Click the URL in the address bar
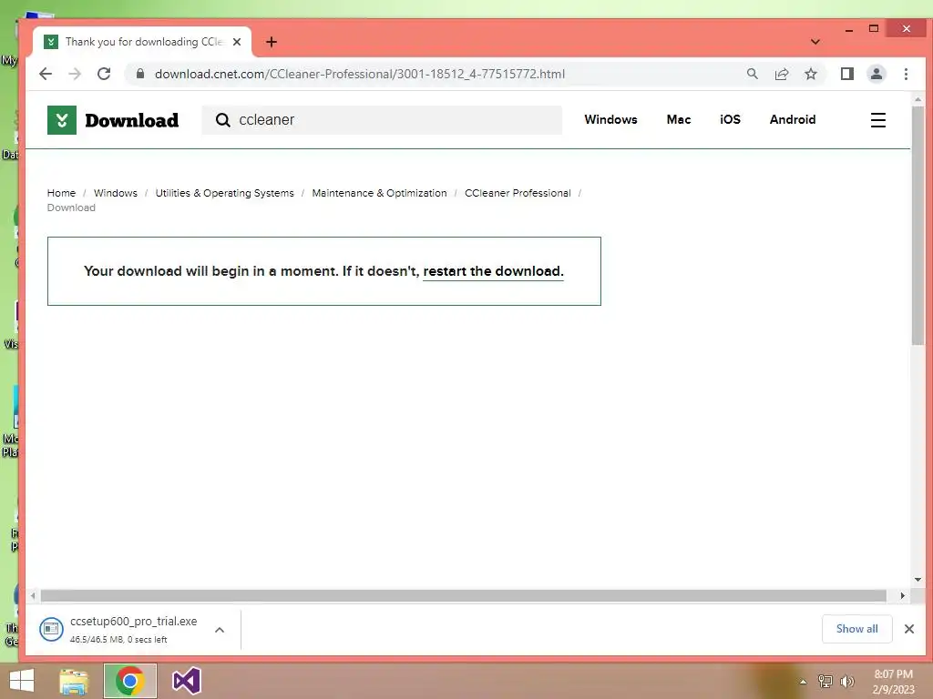The image size is (933, 699). tap(359, 74)
